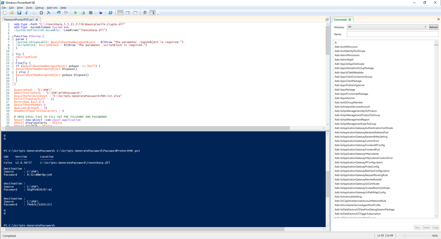Toggle the command add-on pane icon
The width and height of the screenshot is (441, 239).
152,13
